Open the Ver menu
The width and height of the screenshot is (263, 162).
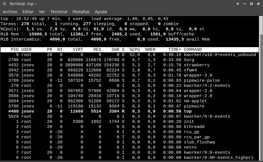coord(42,12)
